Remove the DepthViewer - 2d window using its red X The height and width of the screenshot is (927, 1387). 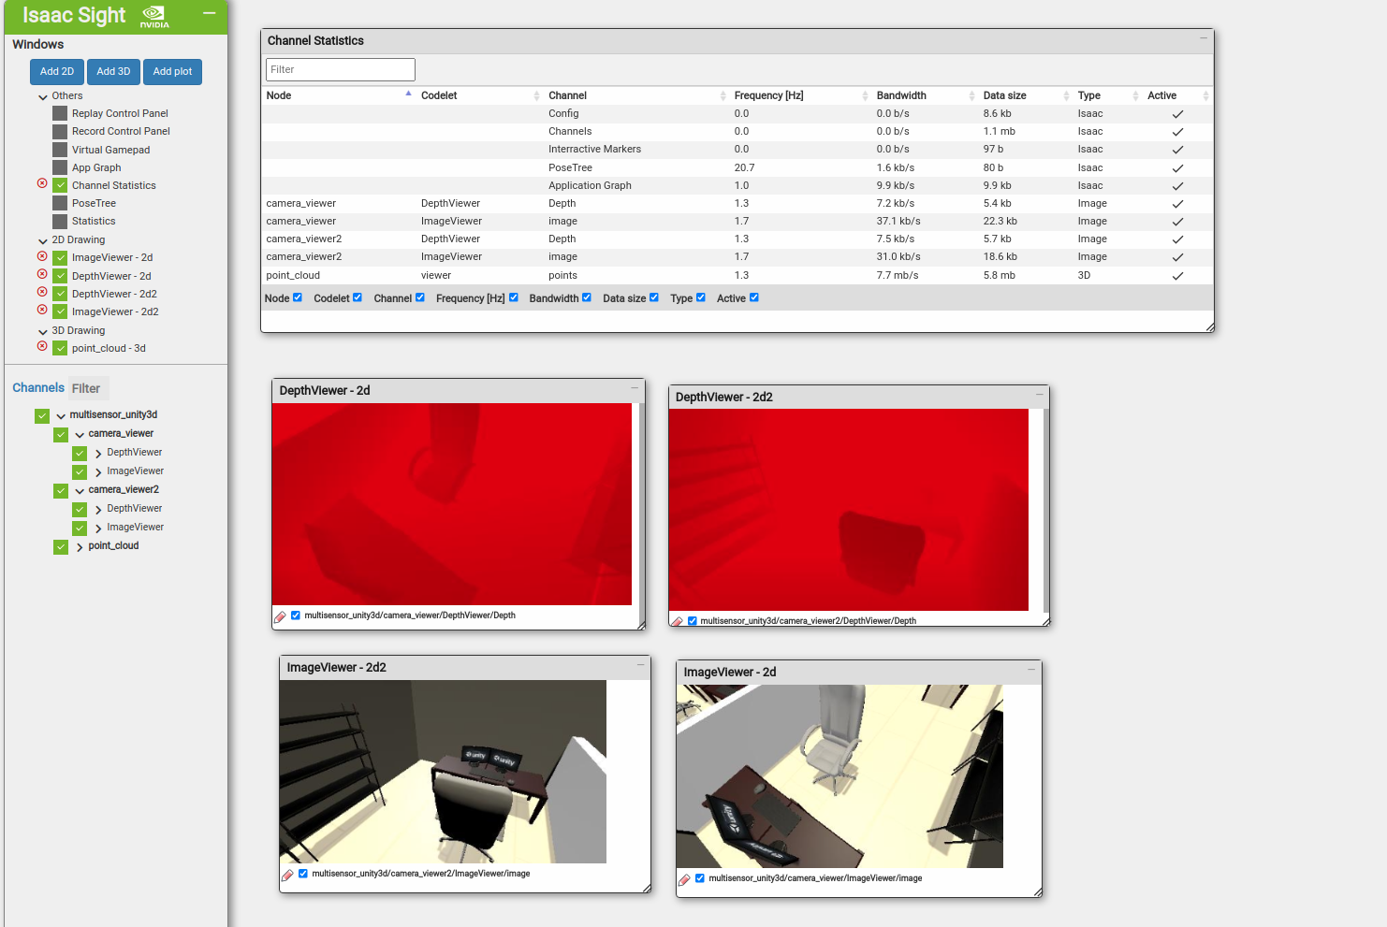tap(42, 275)
